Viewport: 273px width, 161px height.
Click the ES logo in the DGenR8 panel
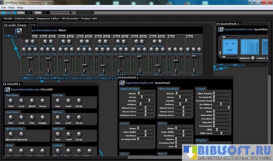click(7, 90)
